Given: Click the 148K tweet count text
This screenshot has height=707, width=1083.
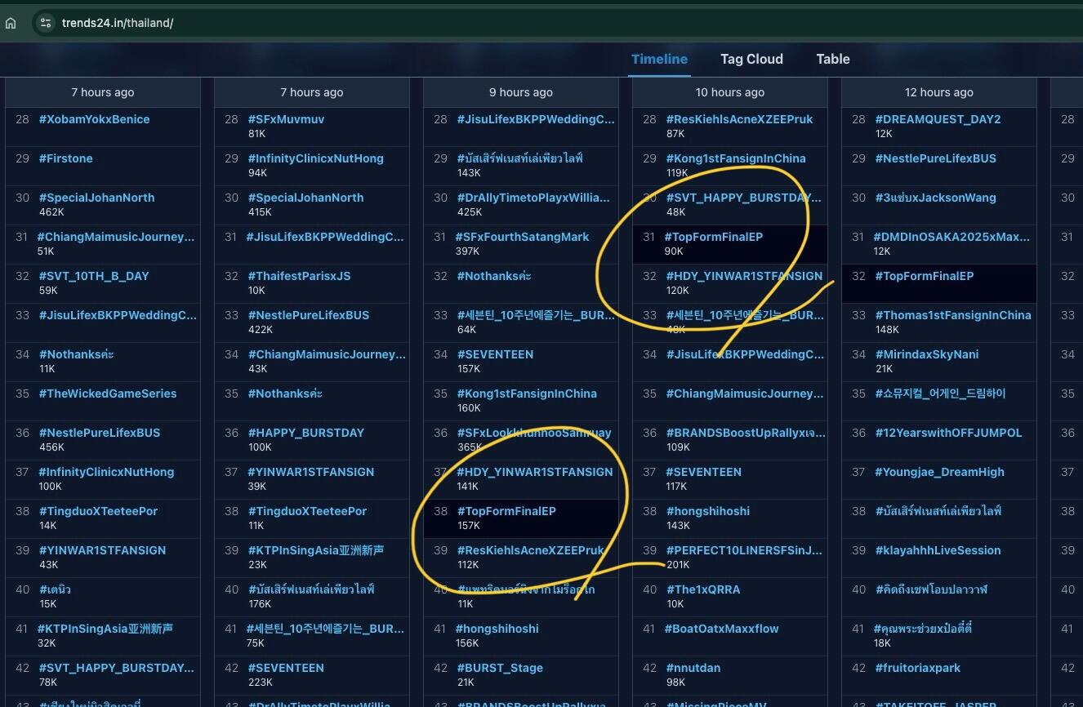Looking at the screenshot, I should (887, 330).
